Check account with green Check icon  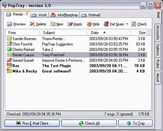134,24
